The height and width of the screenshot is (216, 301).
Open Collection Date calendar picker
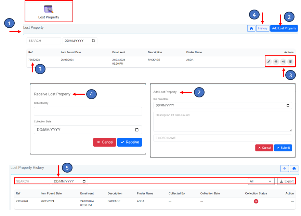pos(137,130)
